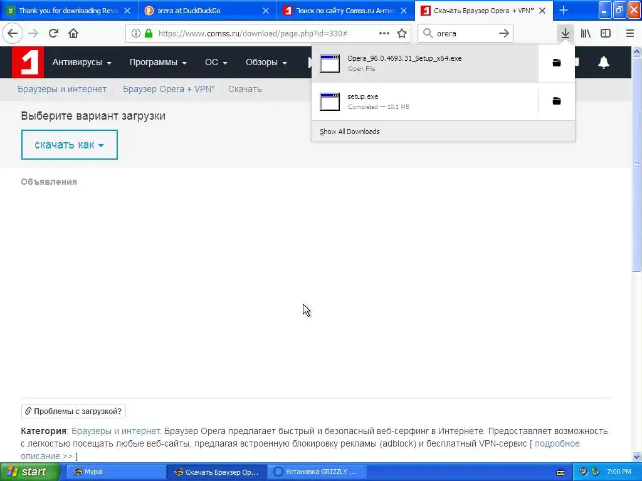642x481 pixels.
Task: Open the скачать как dropdown
Action: pyautogui.click(x=69, y=145)
